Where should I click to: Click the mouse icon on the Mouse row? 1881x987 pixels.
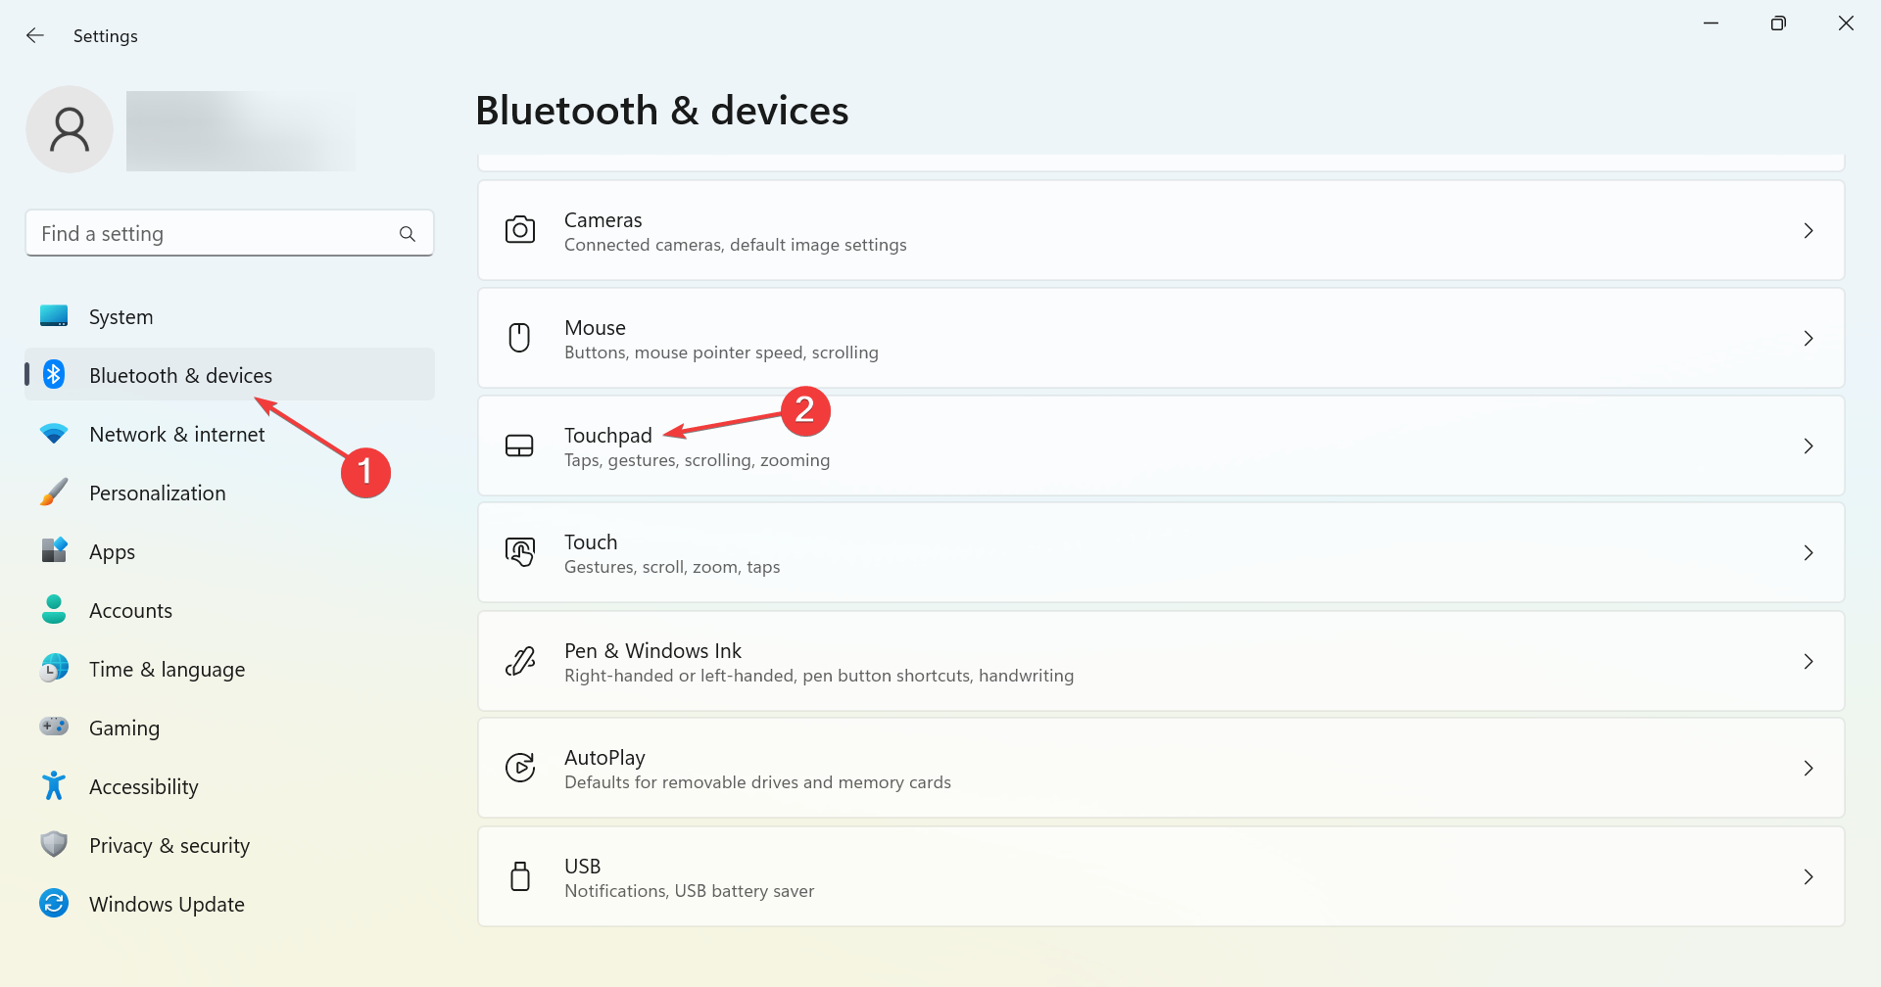coord(520,337)
